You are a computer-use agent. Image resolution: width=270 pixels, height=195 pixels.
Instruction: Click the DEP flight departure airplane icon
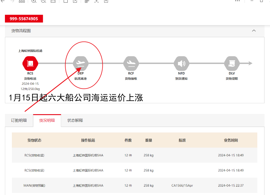click(80, 63)
